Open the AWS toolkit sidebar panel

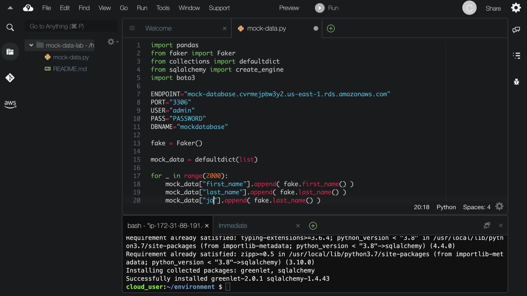[x=10, y=104]
